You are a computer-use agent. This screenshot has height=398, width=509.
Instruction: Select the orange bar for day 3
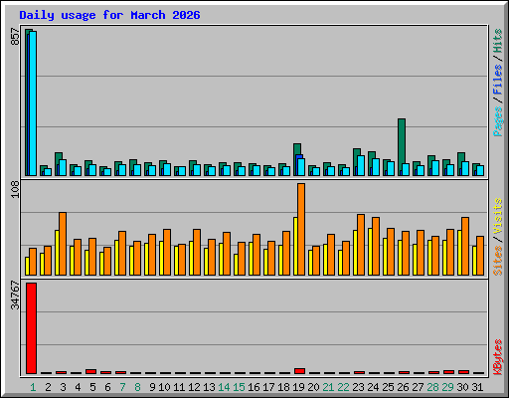tap(63, 244)
